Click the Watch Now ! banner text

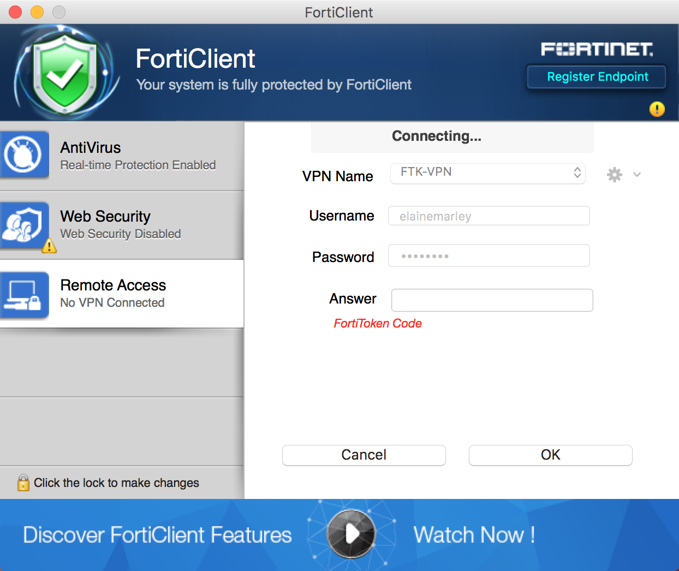(474, 534)
